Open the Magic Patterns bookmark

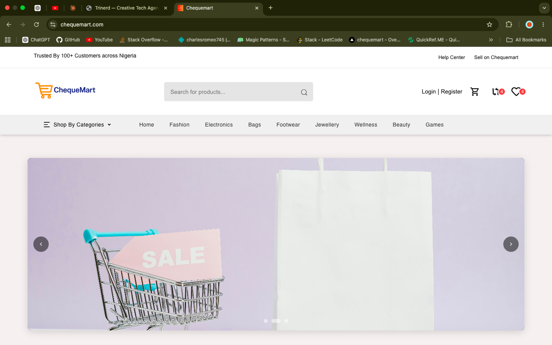(x=263, y=40)
